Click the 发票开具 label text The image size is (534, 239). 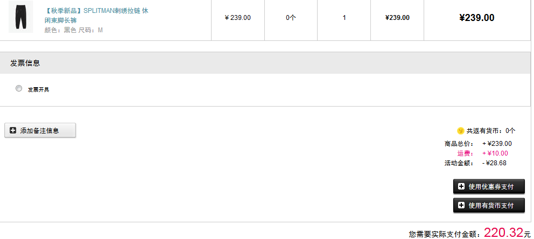click(x=38, y=90)
